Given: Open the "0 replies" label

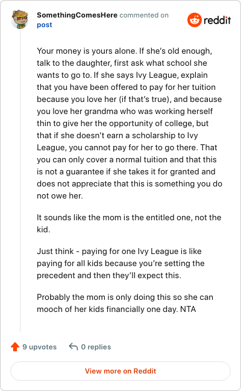Looking at the screenshot, I should point(96,347).
